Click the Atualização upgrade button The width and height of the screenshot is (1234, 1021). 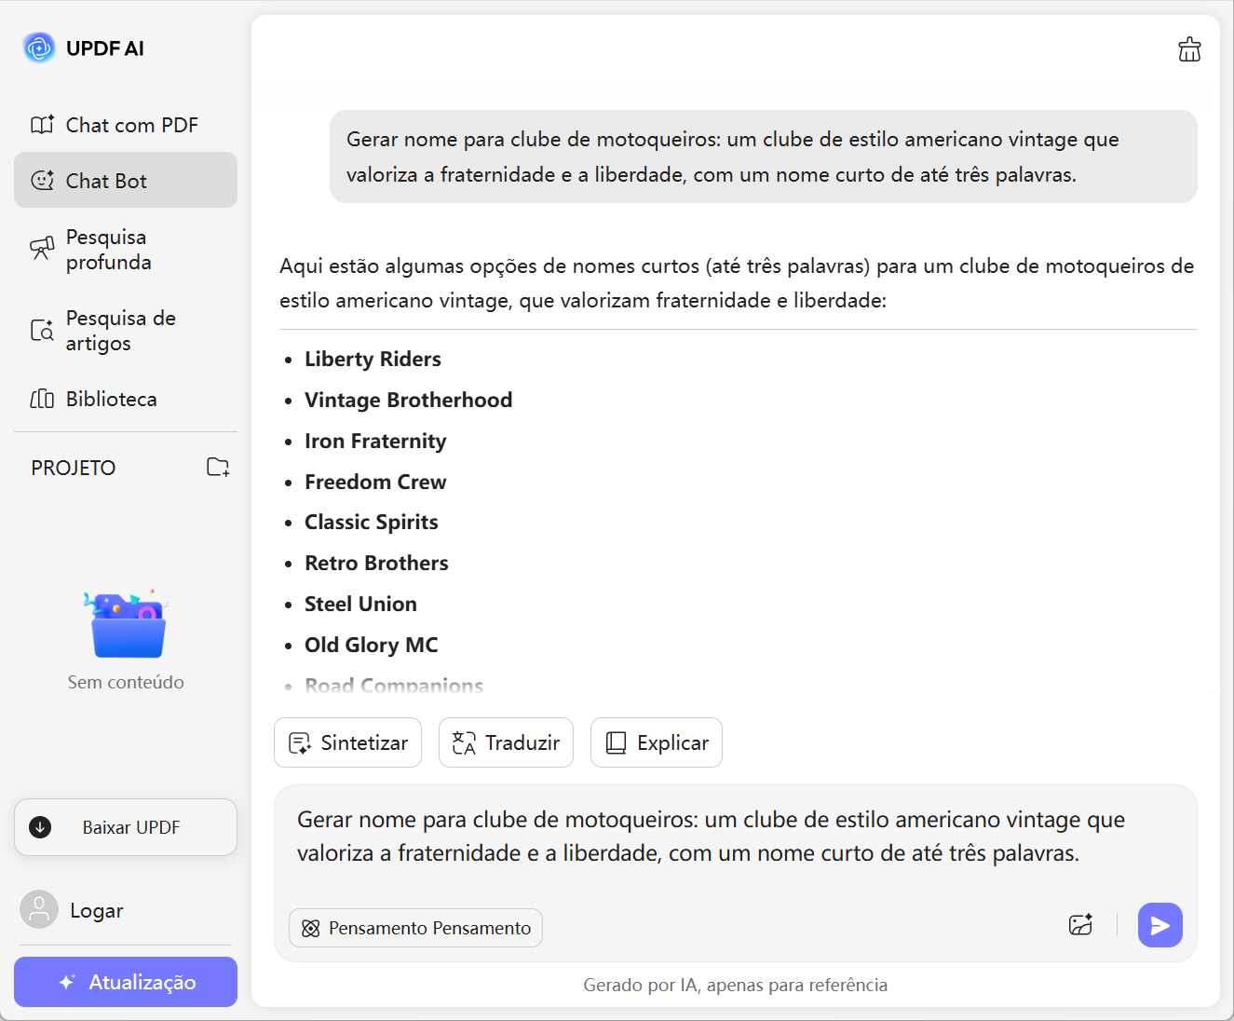[126, 982]
